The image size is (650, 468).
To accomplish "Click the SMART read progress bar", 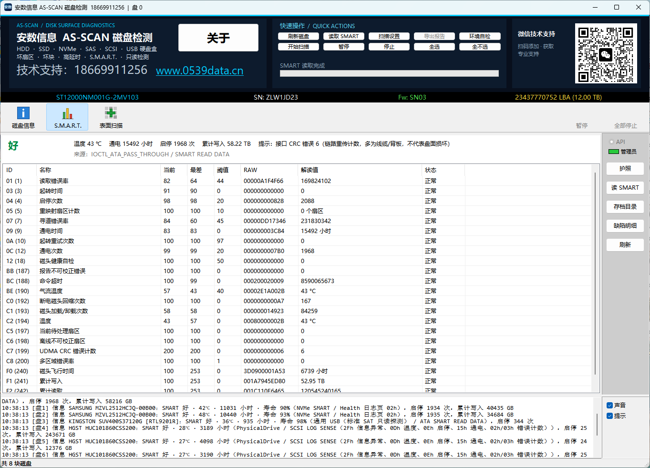I will coord(389,73).
